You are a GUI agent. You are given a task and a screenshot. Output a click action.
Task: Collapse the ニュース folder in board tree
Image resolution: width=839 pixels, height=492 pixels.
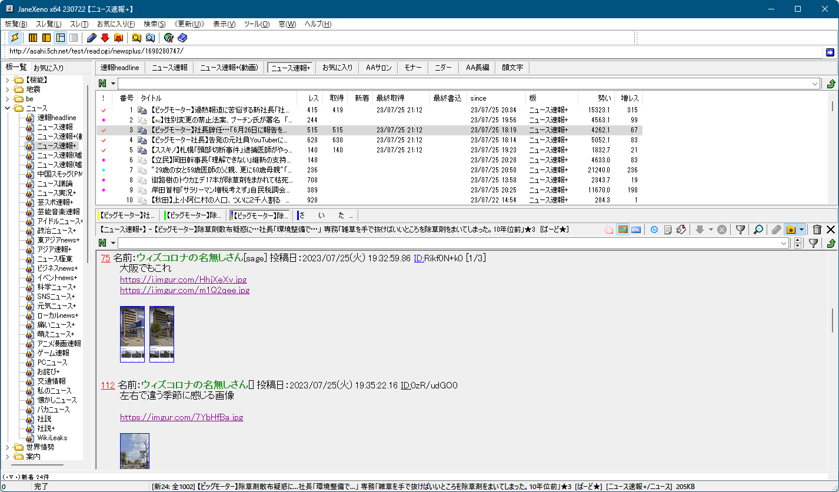8,108
